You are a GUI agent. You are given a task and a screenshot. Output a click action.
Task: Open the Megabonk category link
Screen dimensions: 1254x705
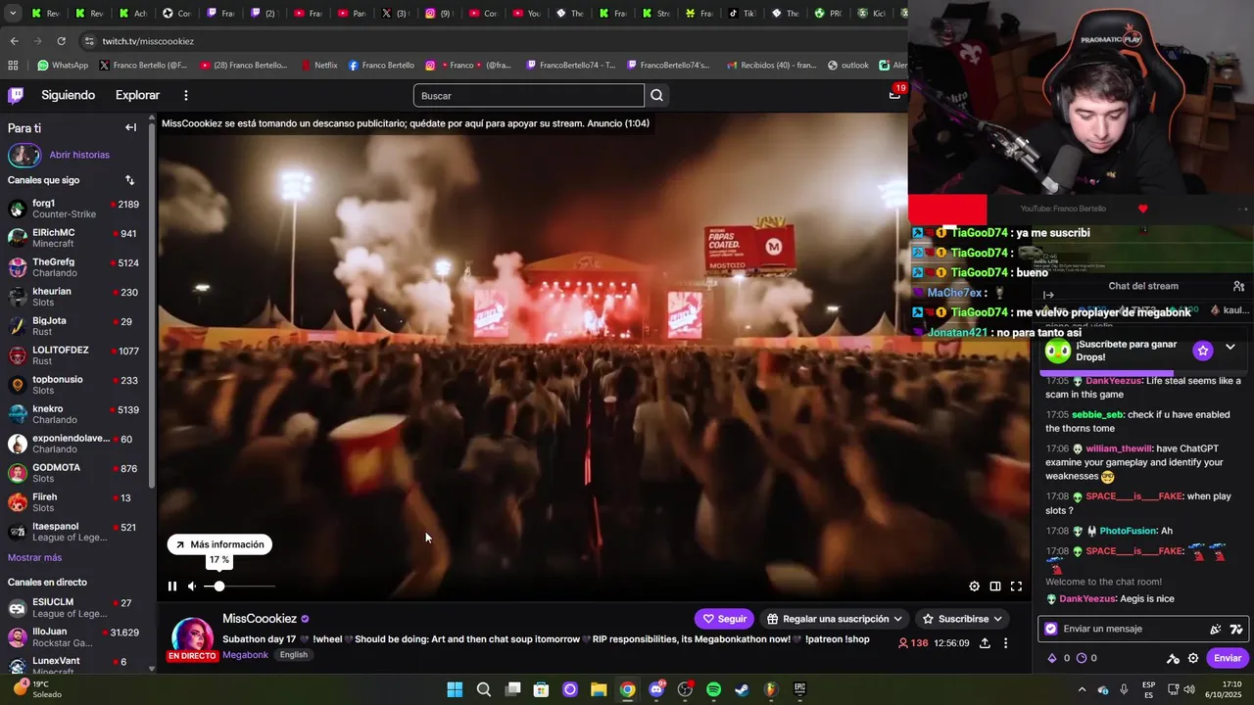(244, 655)
